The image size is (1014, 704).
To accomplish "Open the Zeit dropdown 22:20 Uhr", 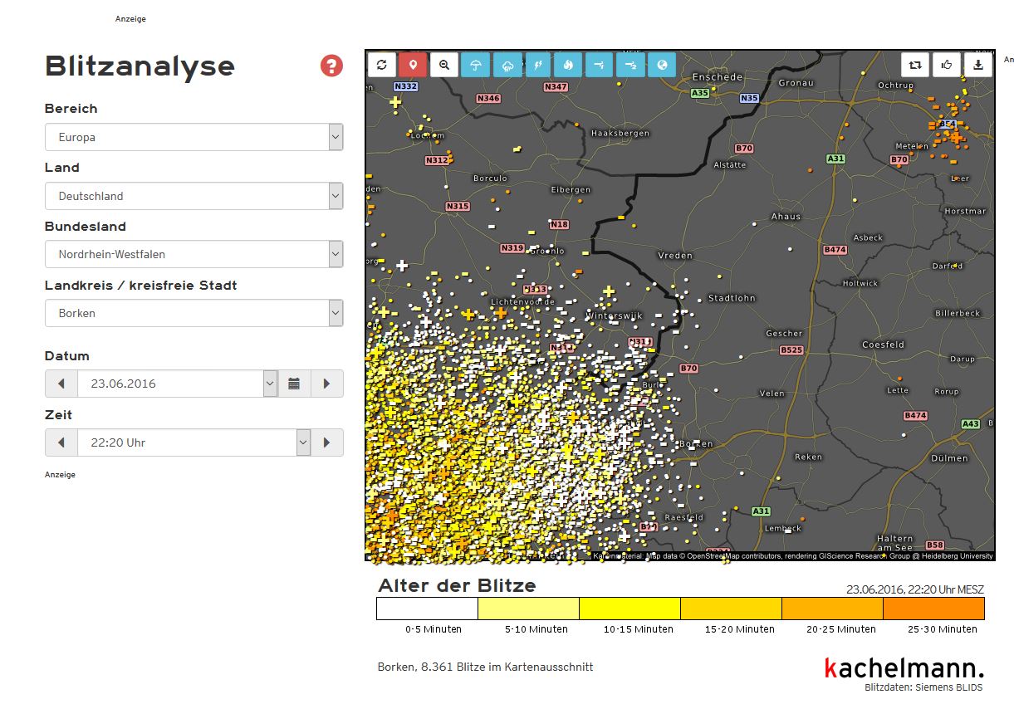I will click(194, 442).
